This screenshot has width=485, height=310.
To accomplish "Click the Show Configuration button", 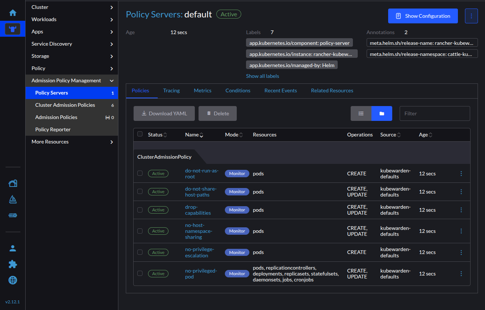I will tap(423, 16).
